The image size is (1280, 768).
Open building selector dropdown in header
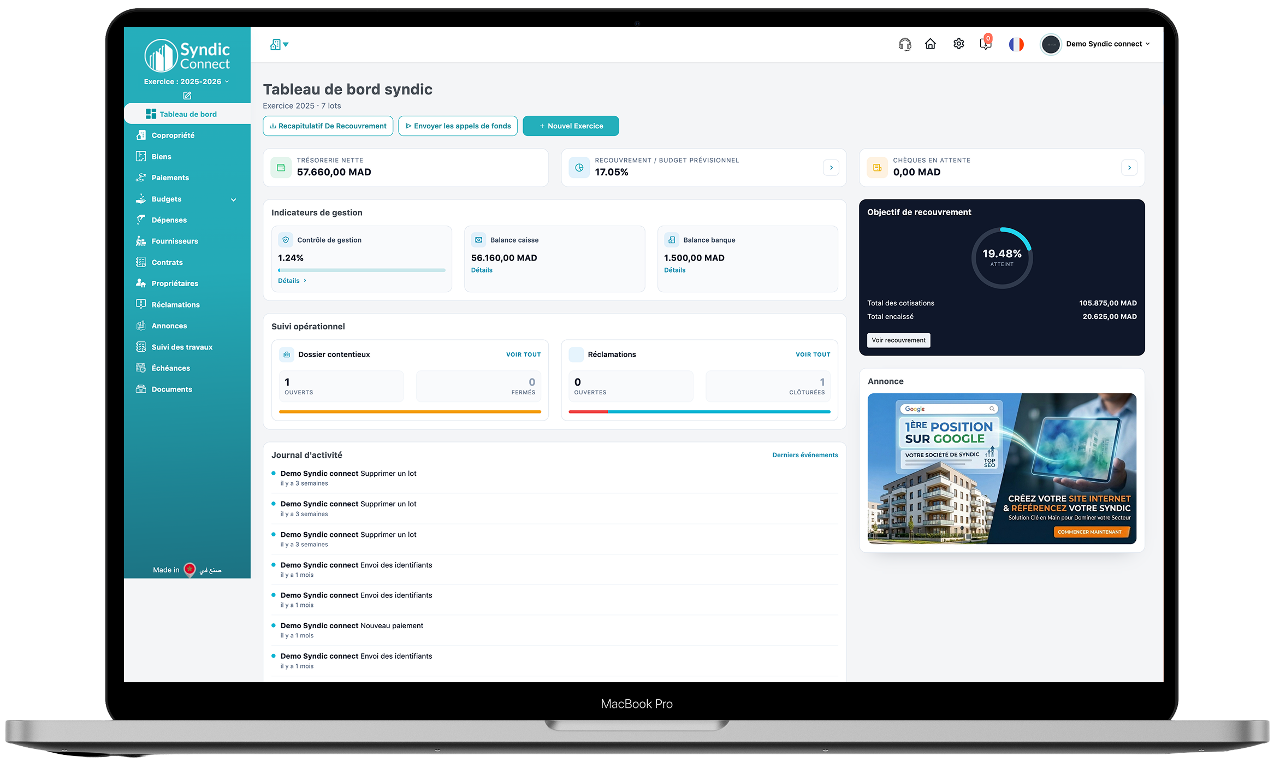coord(279,44)
